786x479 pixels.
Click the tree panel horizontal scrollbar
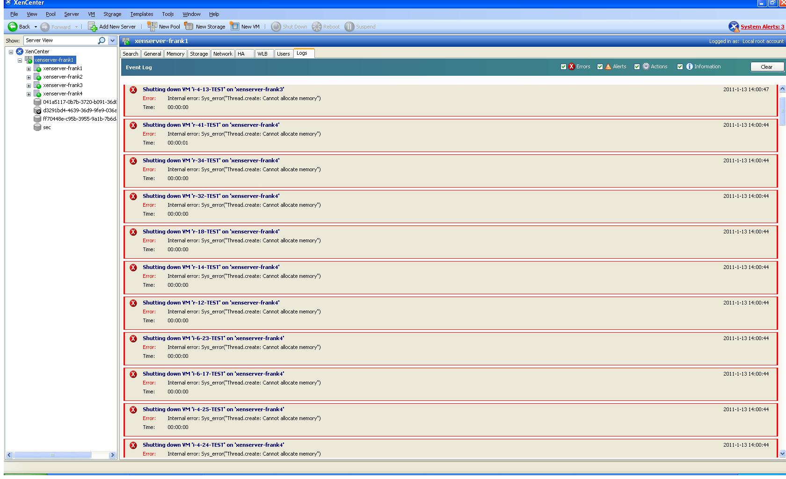click(x=52, y=455)
